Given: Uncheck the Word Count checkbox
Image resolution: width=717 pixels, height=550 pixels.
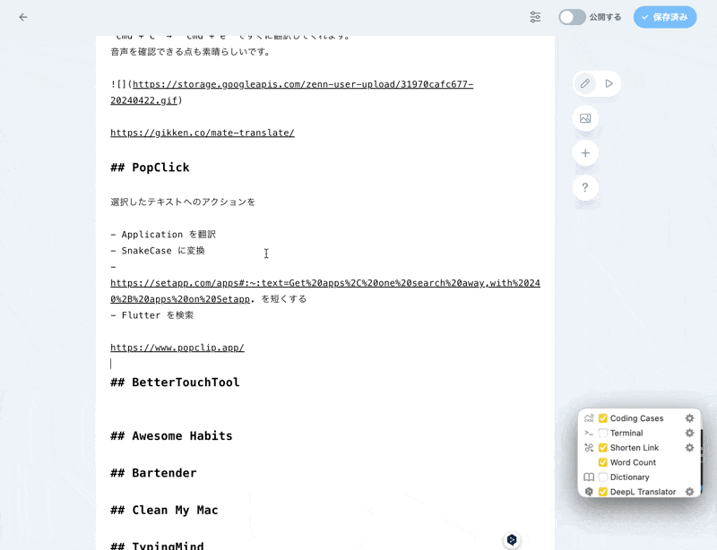Looking at the screenshot, I should tap(602, 462).
